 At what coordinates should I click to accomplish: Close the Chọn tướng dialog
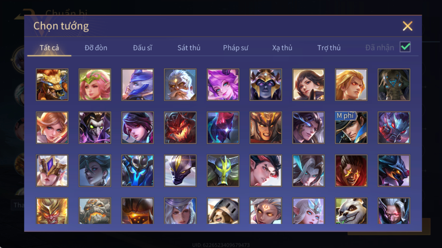click(x=407, y=26)
